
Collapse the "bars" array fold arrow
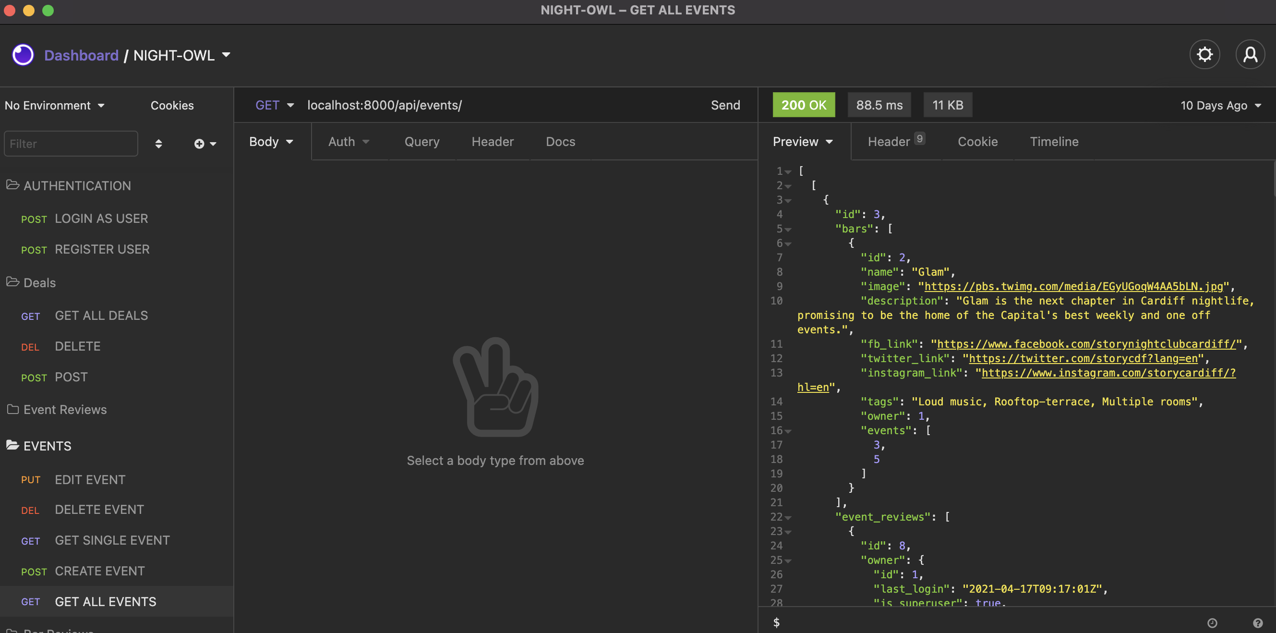pos(788,230)
